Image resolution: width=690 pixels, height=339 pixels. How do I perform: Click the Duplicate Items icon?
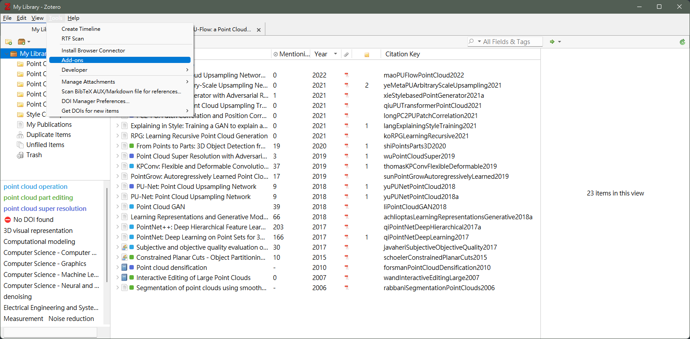[x=20, y=135]
